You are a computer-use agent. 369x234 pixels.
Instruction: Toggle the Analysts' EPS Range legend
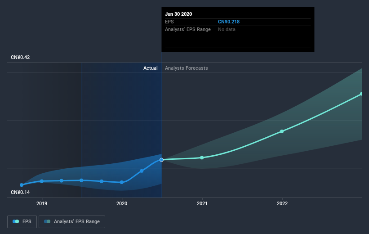tap(72, 222)
